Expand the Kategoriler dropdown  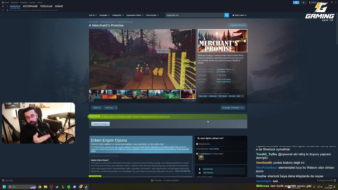(x=118, y=15)
